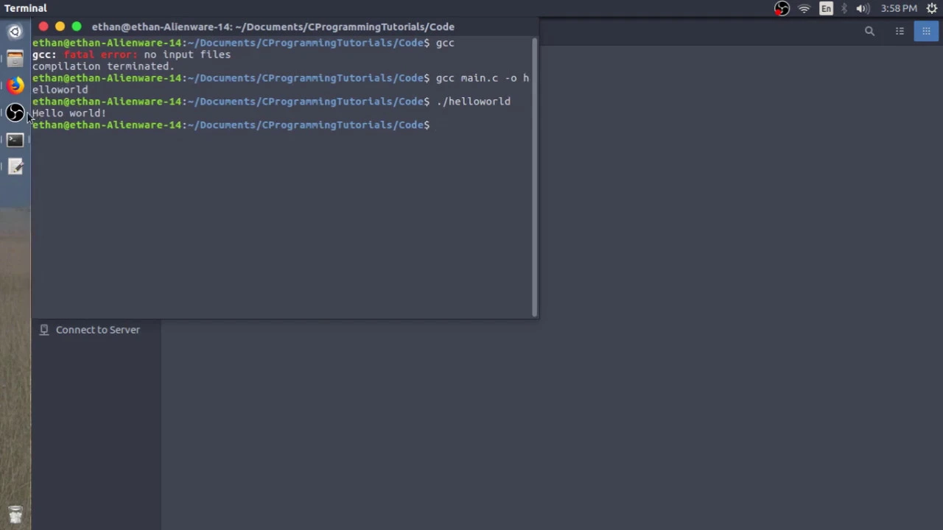Screen dimensions: 943x530
Task: Click the terminal window title bar text
Action: click(x=273, y=26)
